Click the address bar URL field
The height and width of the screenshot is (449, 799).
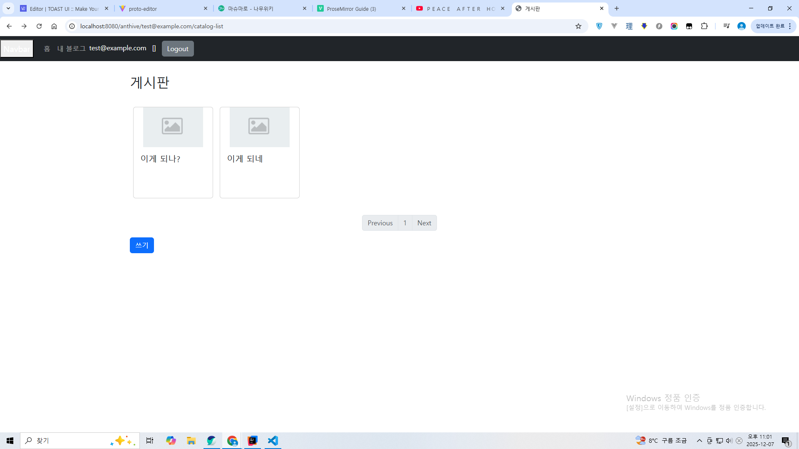click(291, 26)
